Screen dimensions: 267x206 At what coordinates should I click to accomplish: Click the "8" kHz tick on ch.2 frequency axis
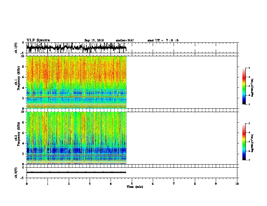point(23,123)
